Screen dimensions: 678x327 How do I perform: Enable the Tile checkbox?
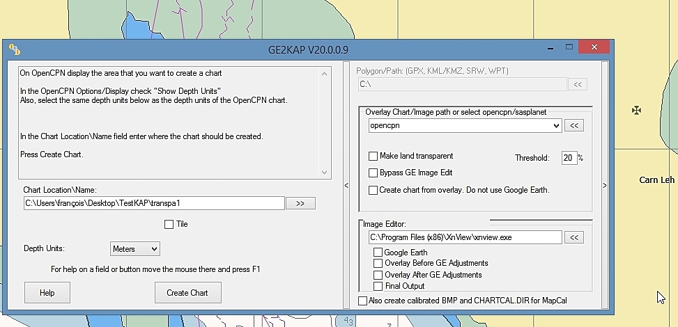[169, 224]
